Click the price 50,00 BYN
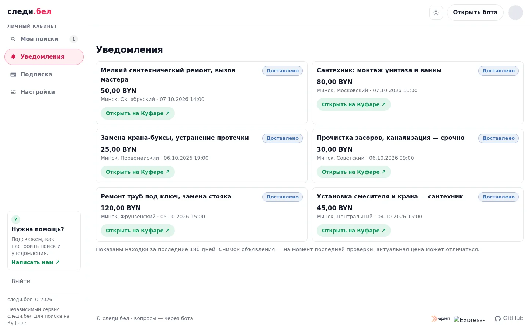 pos(118,91)
